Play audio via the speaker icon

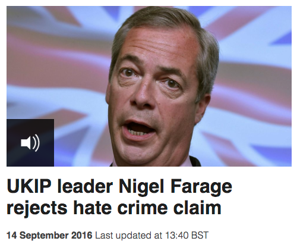click(30, 143)
